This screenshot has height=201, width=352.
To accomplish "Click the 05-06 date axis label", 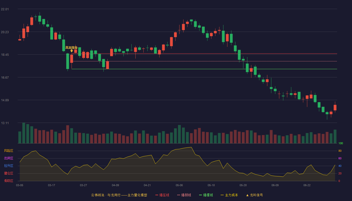I will 179,185.
